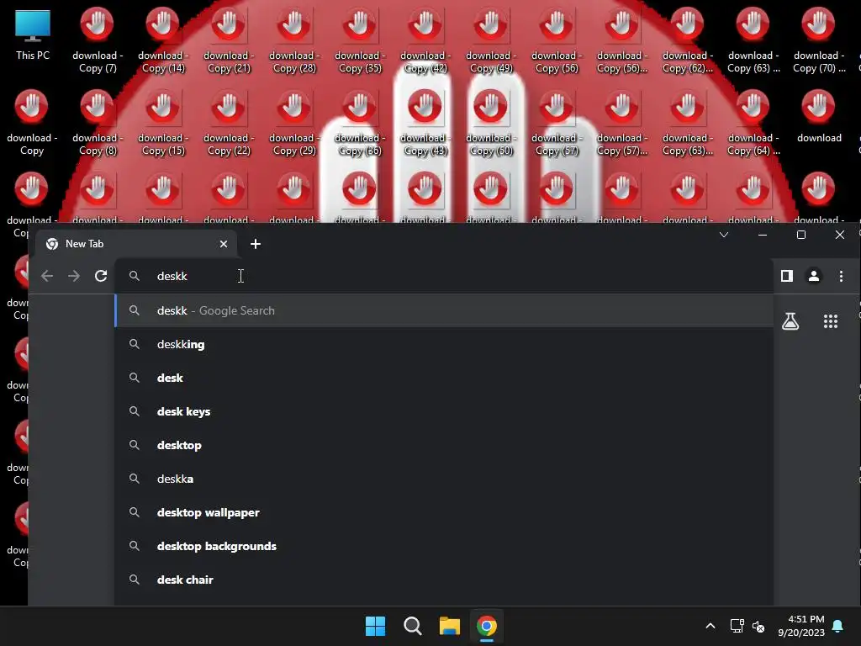This screenshot has width=861, height=646.
Task: Open Chrome side panel
Action: 787,276
